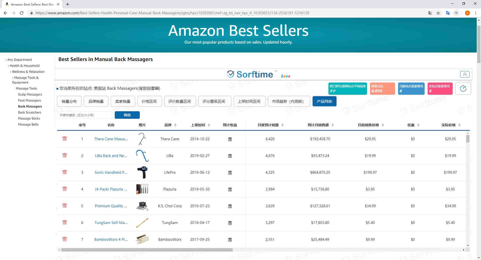Image resolution: width=481 pixels, height=260 pixels.
Task: Sort by 目前销售价格 column arrows
Action: coord(383,125)
